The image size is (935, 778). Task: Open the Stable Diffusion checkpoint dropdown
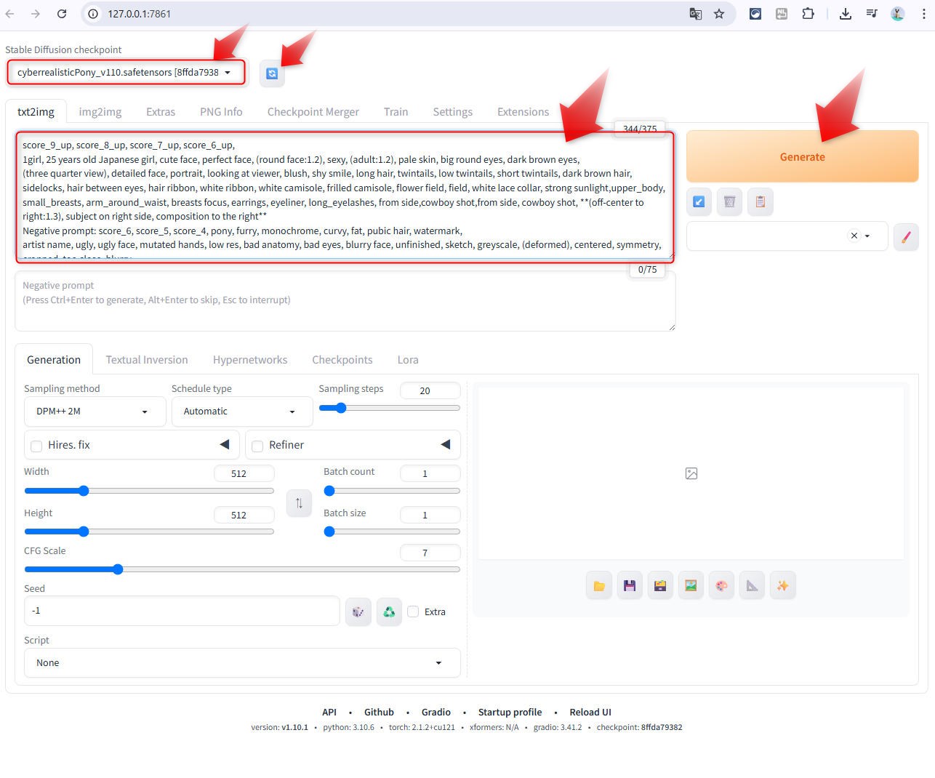125,73
